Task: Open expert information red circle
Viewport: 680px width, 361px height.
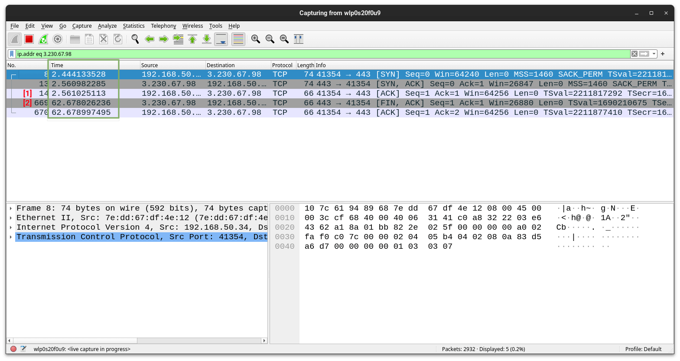Action: point(13,349)
